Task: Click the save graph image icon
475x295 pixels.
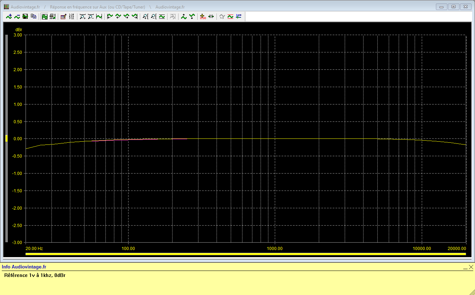Action: click(25, 16)
